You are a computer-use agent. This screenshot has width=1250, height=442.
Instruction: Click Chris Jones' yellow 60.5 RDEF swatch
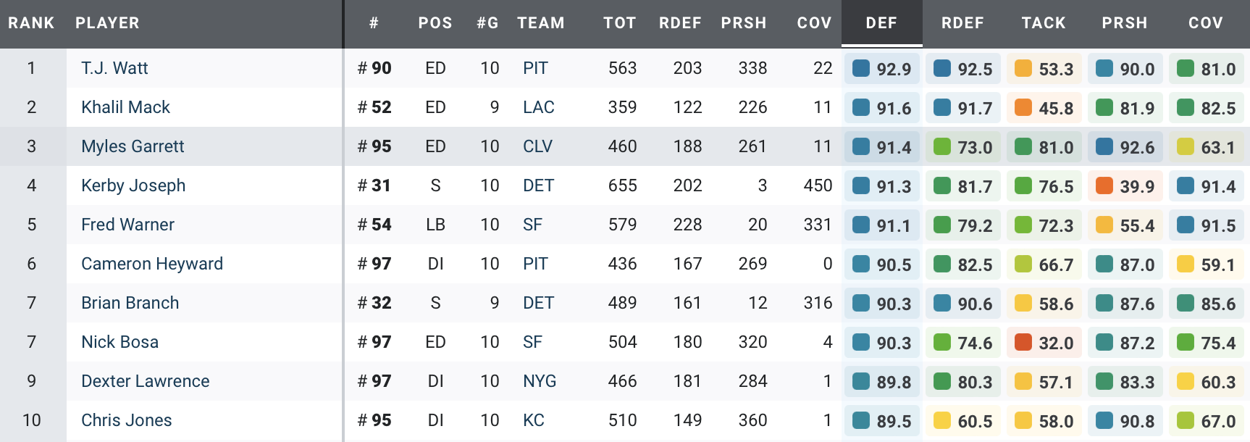tap(942, 420)
